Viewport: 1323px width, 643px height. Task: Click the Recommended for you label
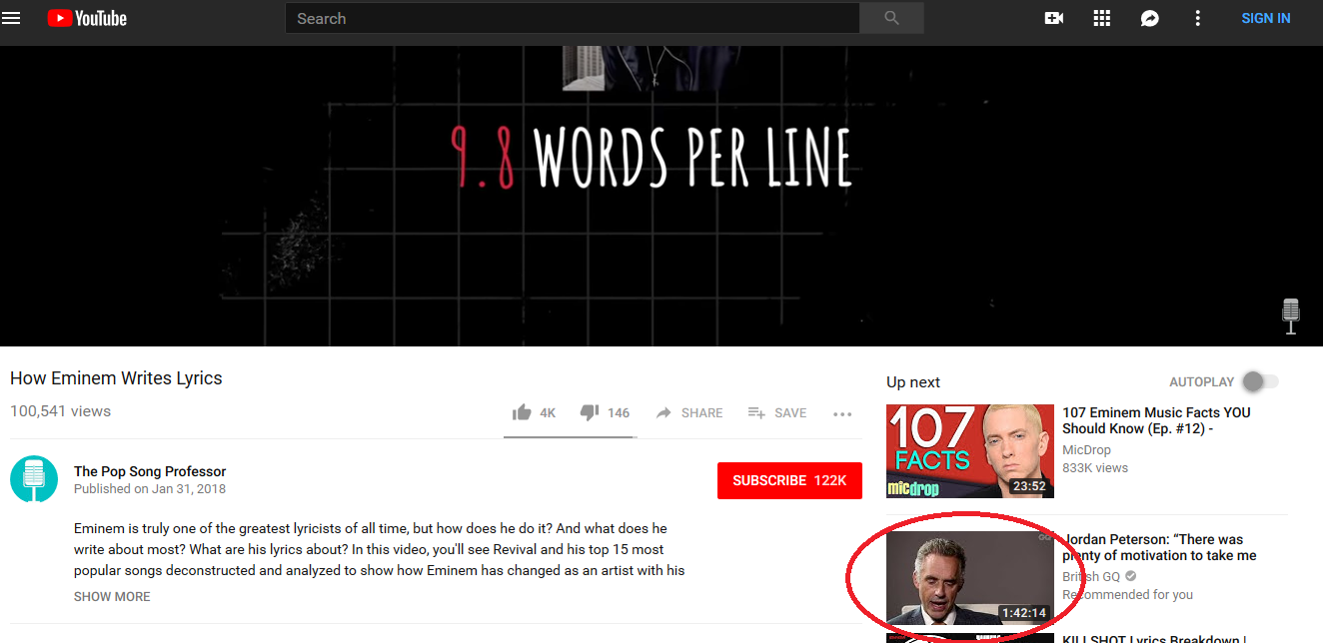click(1128, 594)
